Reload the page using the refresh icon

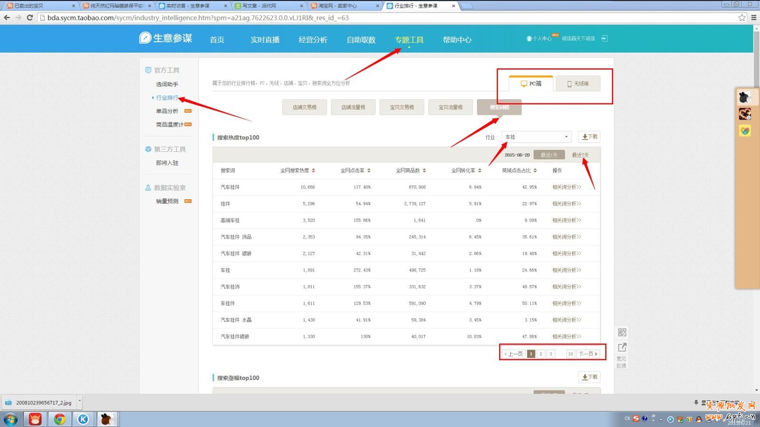[x=29, y=18]
